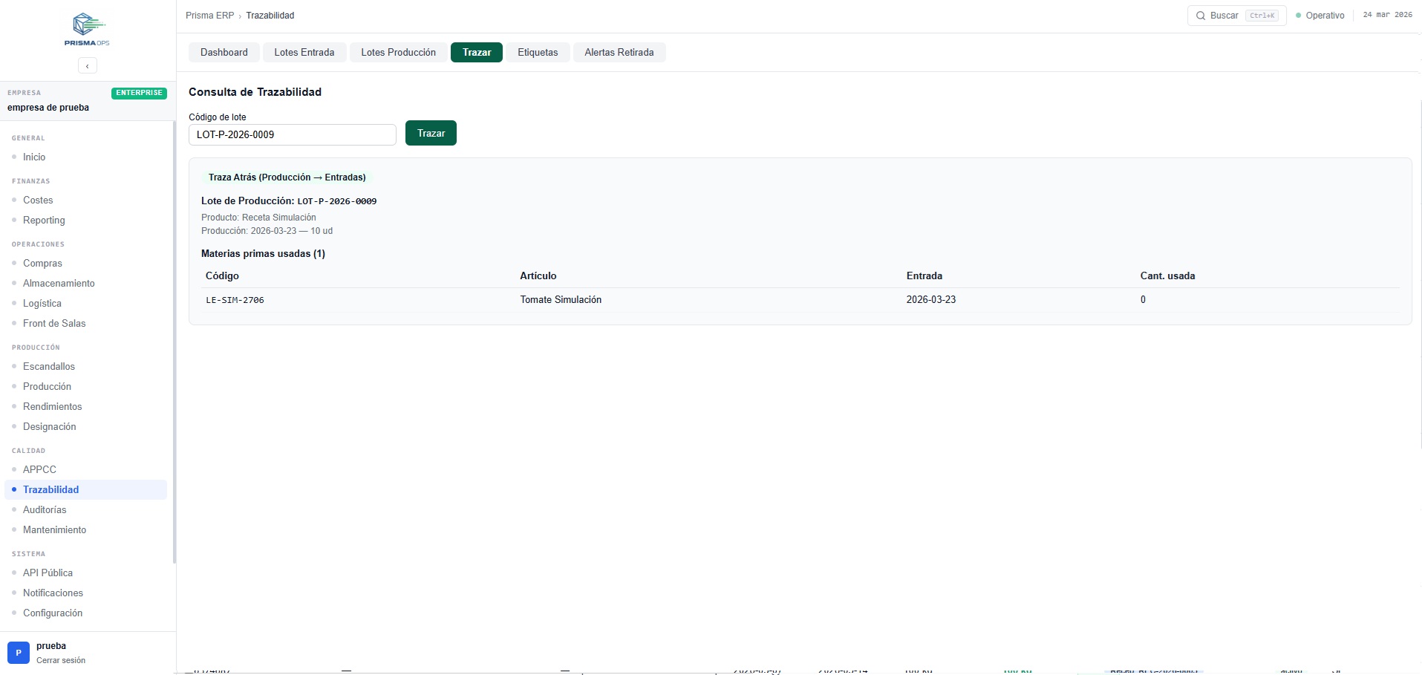Click the blue user avatar icon

click(19, 653)
